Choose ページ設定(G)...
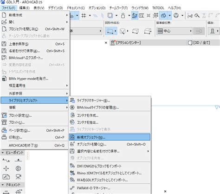Viewport: 220px width, 194px height. 35,130
